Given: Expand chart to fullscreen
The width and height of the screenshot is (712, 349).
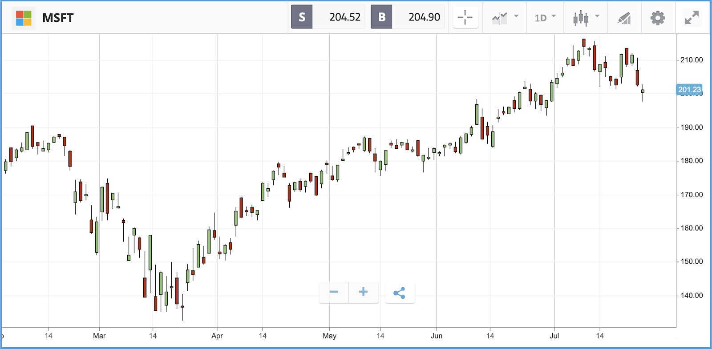Looking at the screenshot, I should coord(692,18).
